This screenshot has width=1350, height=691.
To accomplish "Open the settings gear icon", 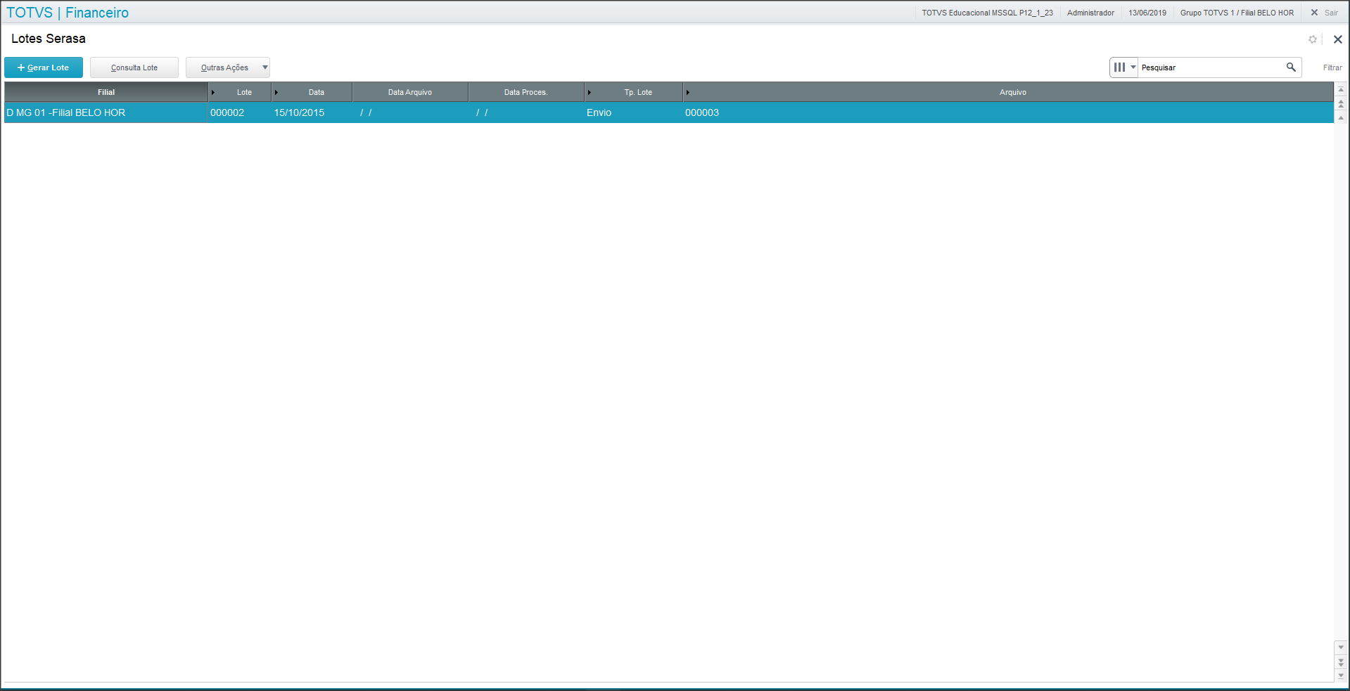I will (x=1313, y=39).
